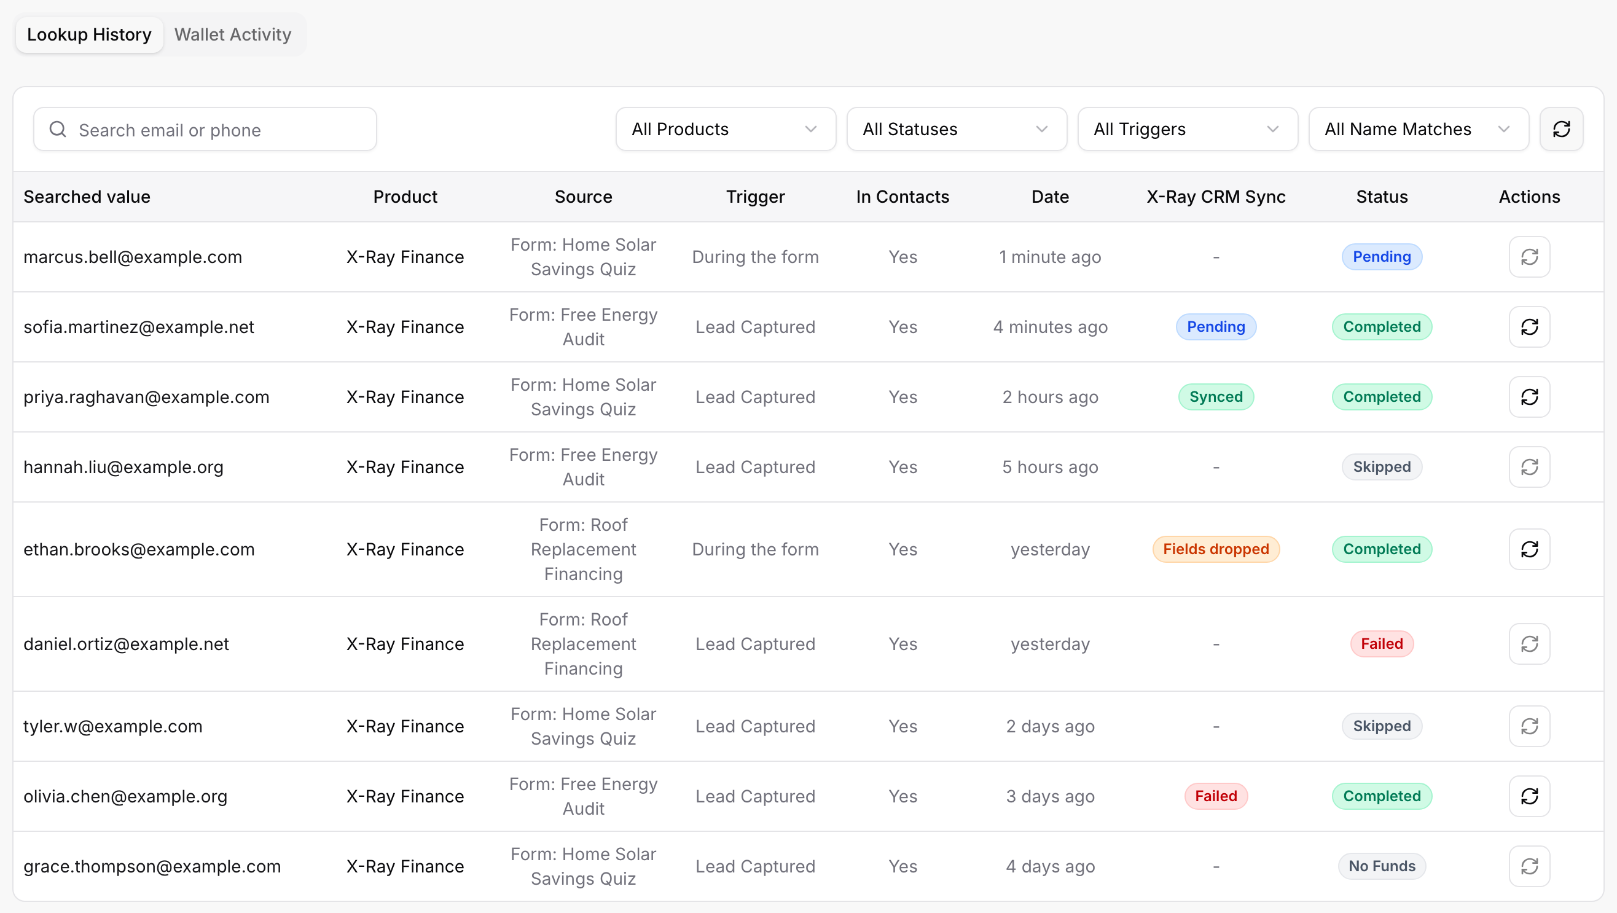Switch to the Lookup History tab
Image resolution: width=1617 pixels, height=913 pixels.
pos(89,34)
